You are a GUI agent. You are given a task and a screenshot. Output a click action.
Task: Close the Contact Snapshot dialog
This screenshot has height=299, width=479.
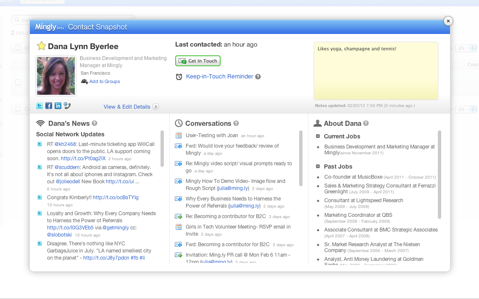448,21
